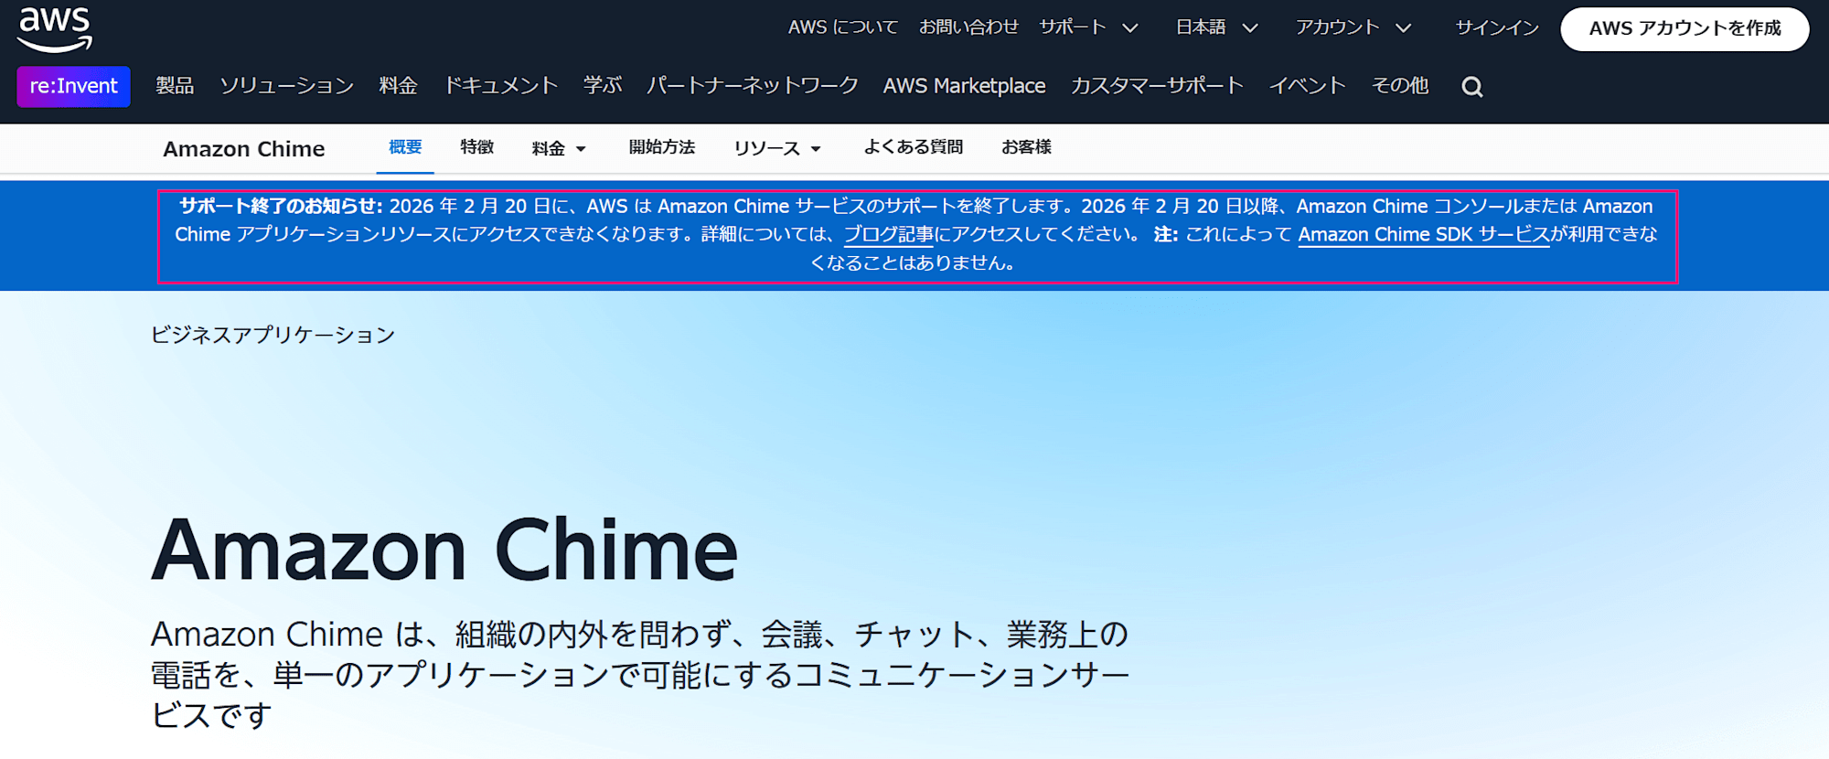The width and height of the screenshot is (1829, 759).
Task: Open AWS Marketplace menu
Action: tap(964, 86)
